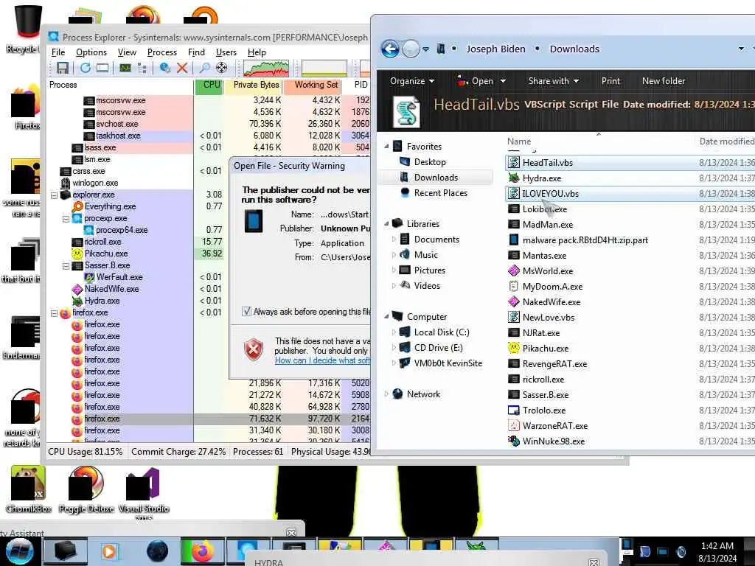Expand the Network node in navigation pane
This screenshot has width=755, height=566.
[x=386, y=394]
